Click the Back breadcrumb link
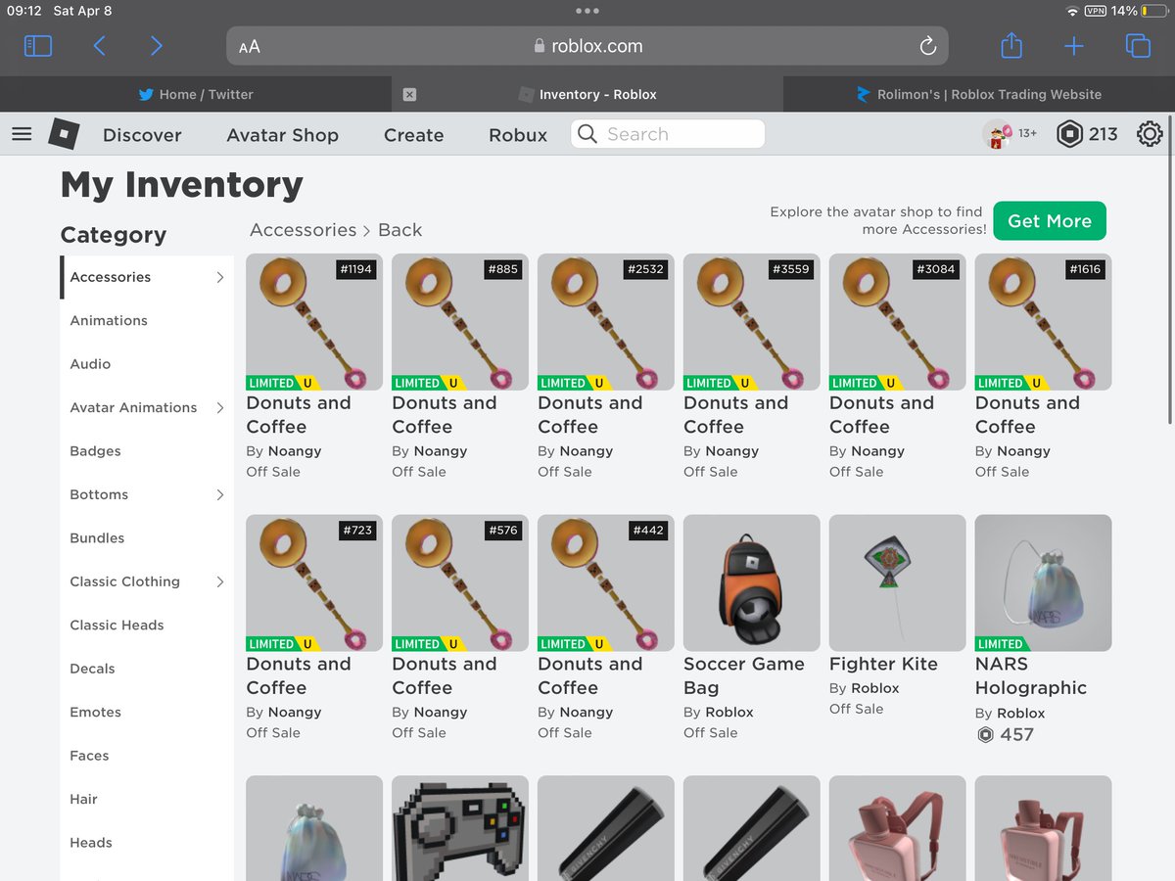Image resolution: width=1175 pixels, height=881 pixels. tap(399, 230)
